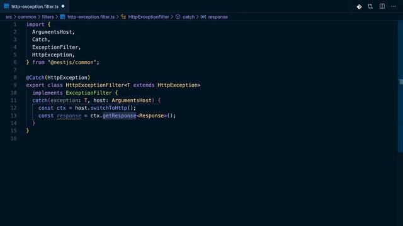
Task: Click the breadcrumb TypeScript file icon
Action: [x=62, y=17]
